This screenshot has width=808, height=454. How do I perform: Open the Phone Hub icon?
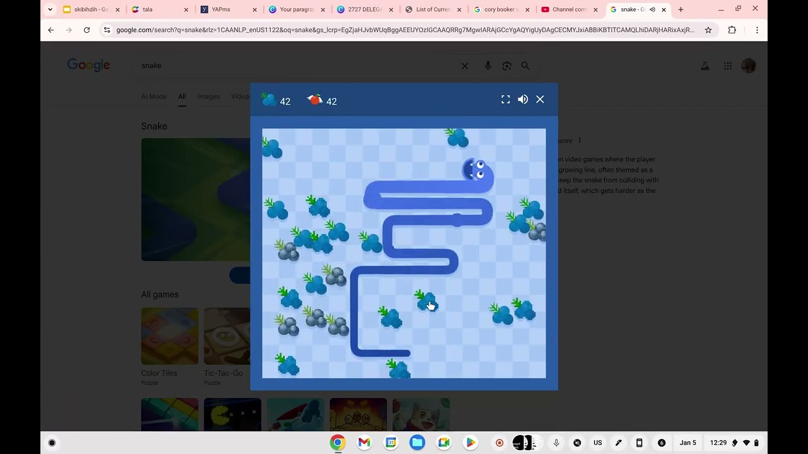tap(639, 443)
